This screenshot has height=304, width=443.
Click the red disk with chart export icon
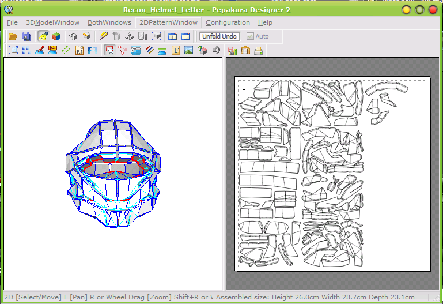(232, 50)
